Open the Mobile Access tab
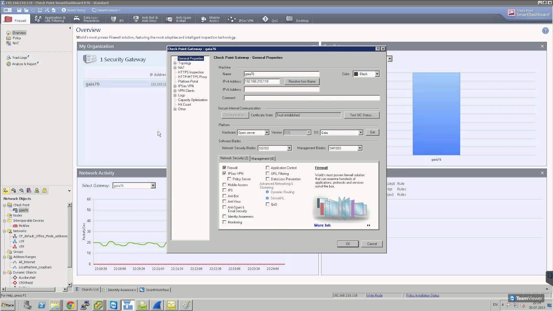Viewport: 553px width, 311px height. pyautogui.click(x=210, y=19)
